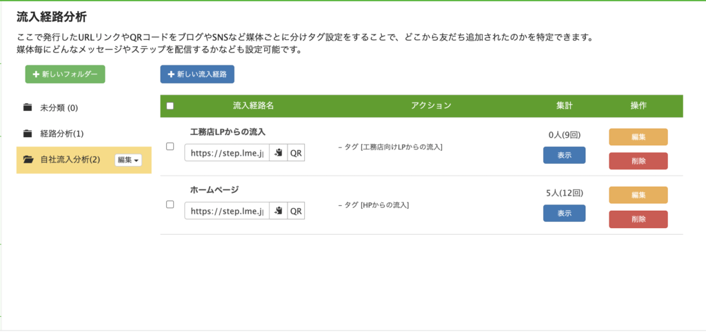The width and height of the screenshot is (706, 332).
Task: Click the open folder icon of 自社流入分析
Action: [x=28, y=159]
